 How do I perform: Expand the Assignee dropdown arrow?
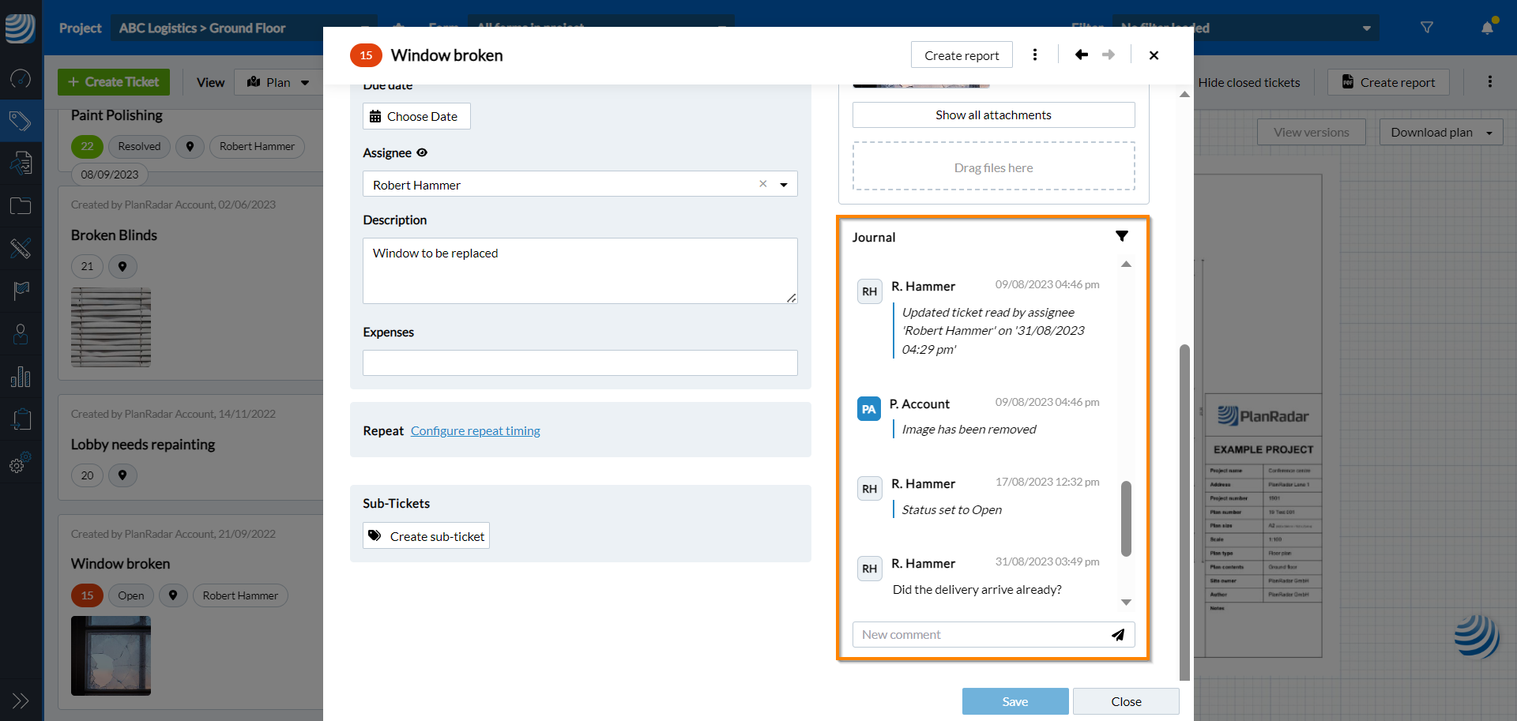pyautogui.click(x=784, y=185)
